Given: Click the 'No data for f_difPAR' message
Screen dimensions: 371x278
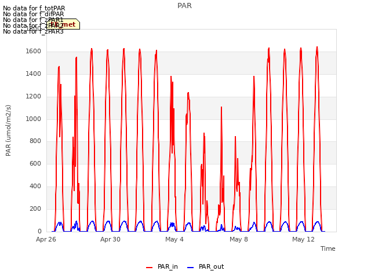Looking at the screenshot, I should (x=34, y=14).
